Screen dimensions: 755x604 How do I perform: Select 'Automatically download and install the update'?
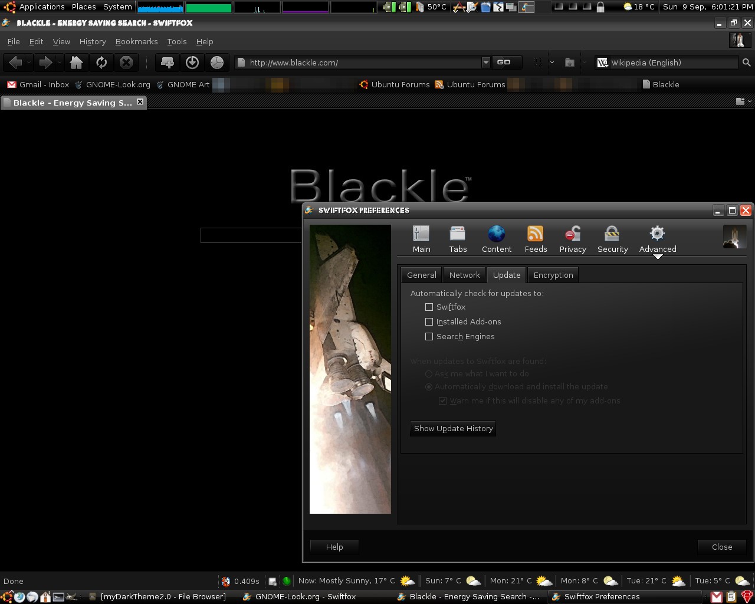pos(429,387)
